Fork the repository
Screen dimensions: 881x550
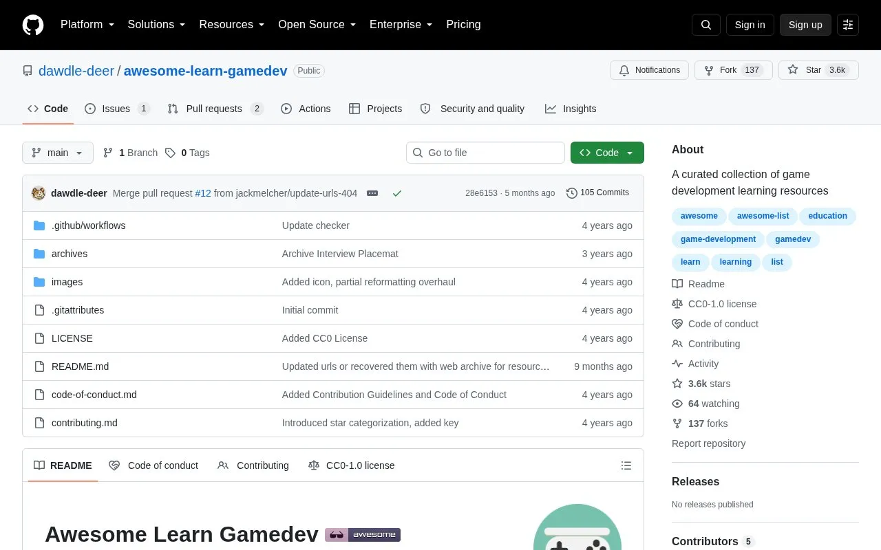coord(734,70)
